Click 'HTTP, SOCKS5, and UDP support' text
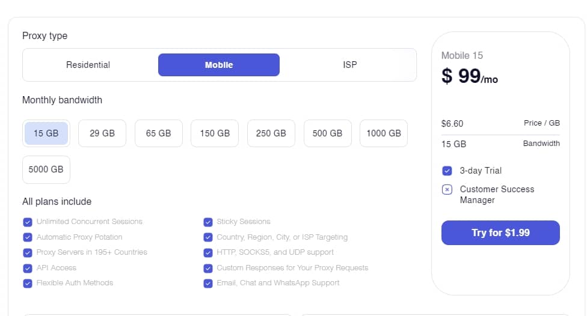This screenshot has width=587, height=316. click(x=275, y=252)
